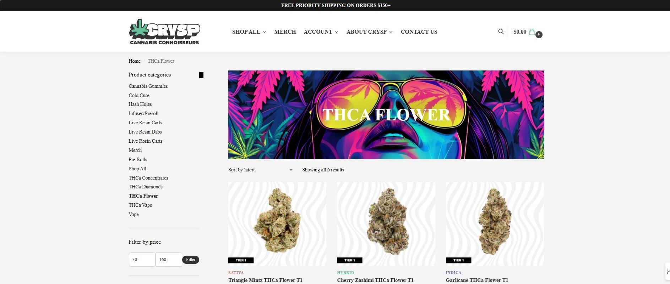Open the CONTACT US menu item

(419, 32)
